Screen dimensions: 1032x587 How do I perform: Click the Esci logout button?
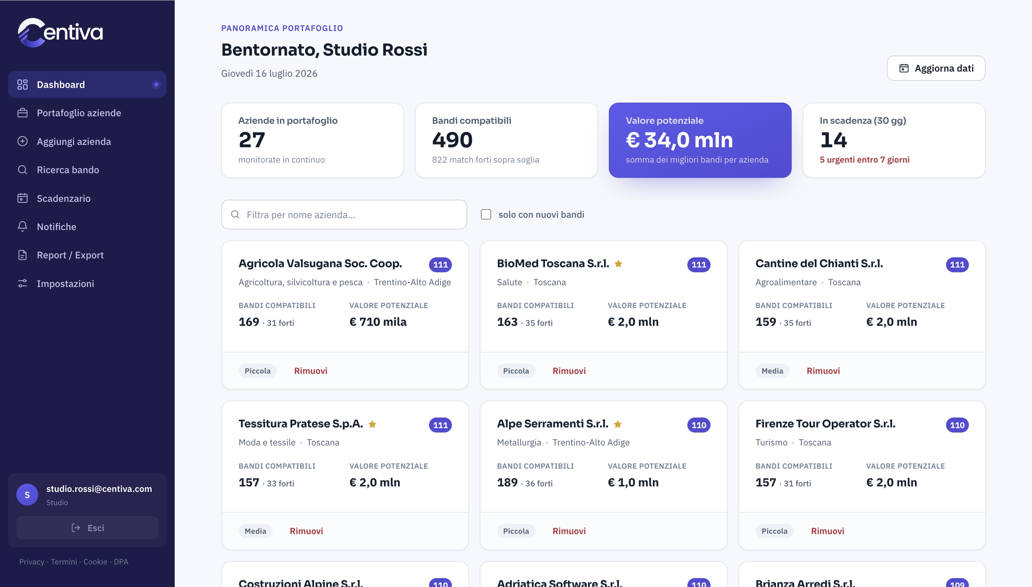pos(87,528)
